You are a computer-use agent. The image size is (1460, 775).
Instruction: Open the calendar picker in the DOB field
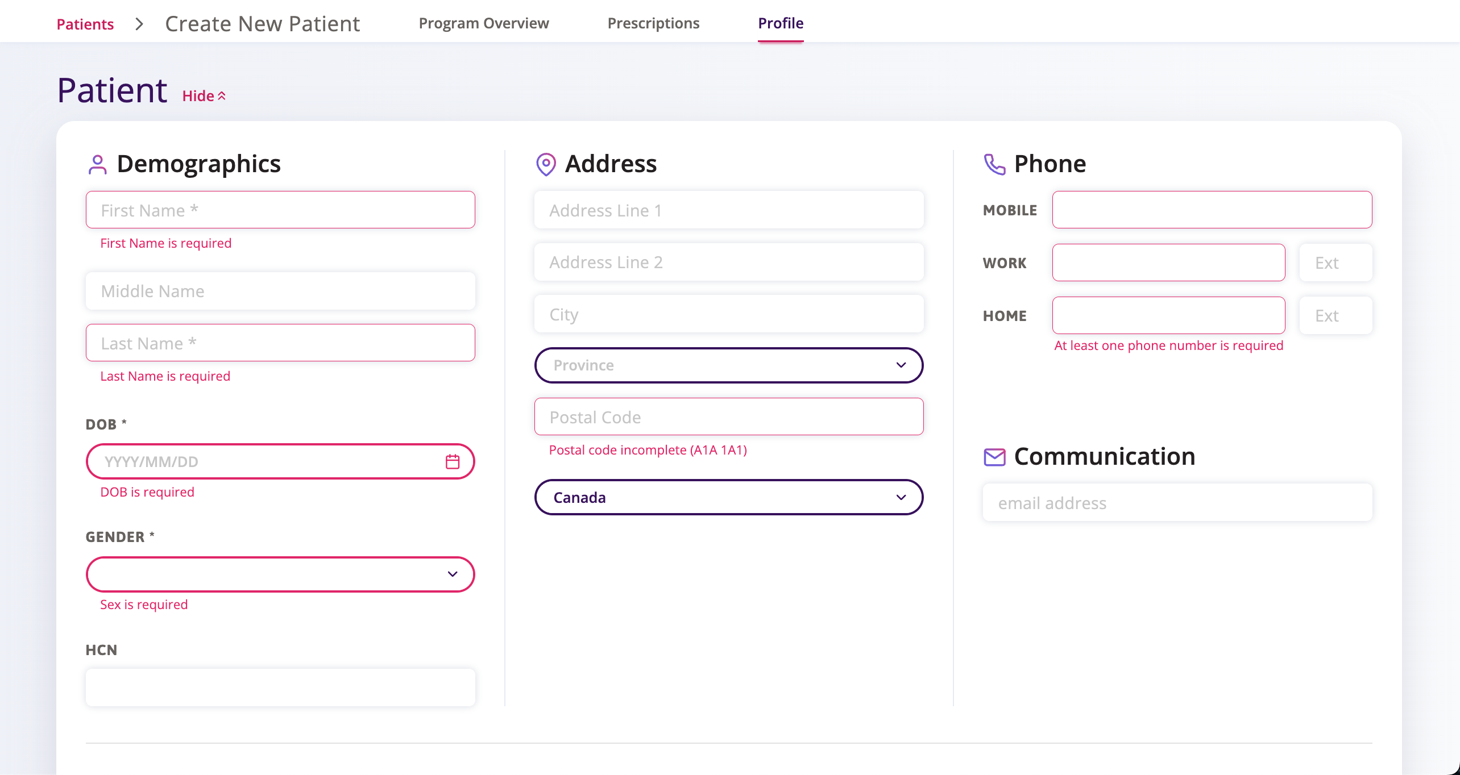[x=453, y=461]
